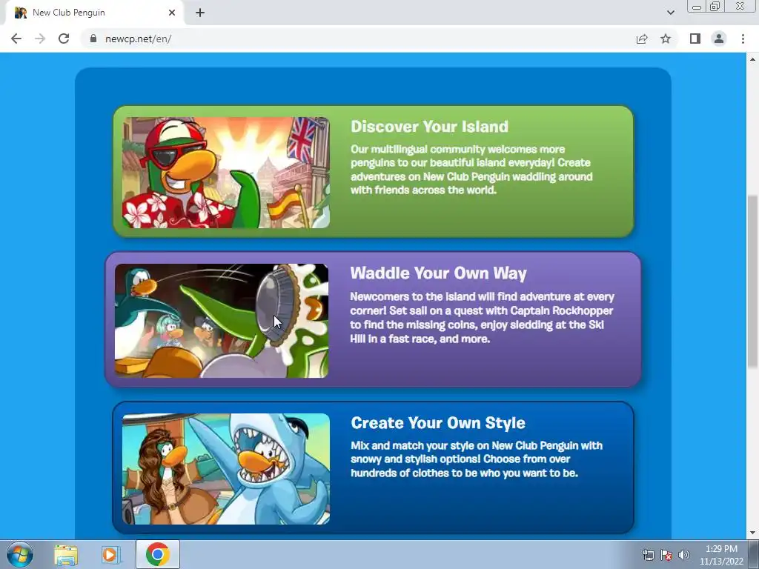Restore down the Chrome window
The width and height of the screenshot is (759, 569).
[715, 7]
